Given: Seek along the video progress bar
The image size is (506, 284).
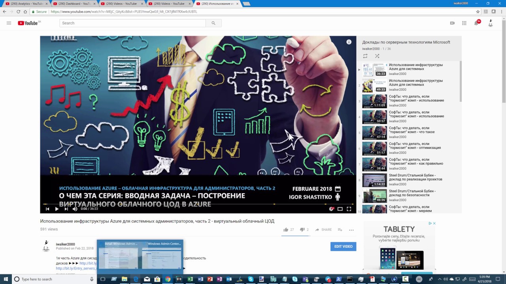Looking at the screenshot, I should (198, 204).
